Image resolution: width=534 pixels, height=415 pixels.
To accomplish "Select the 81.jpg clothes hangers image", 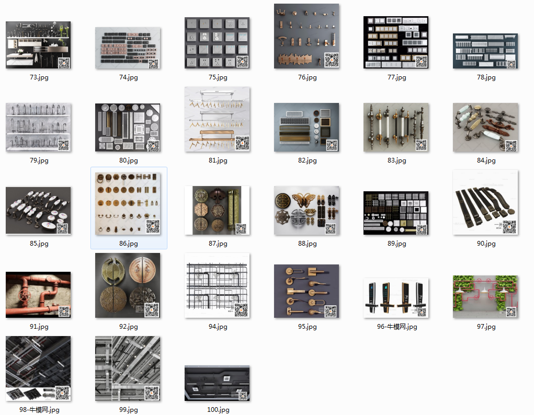I will [217, 120].
